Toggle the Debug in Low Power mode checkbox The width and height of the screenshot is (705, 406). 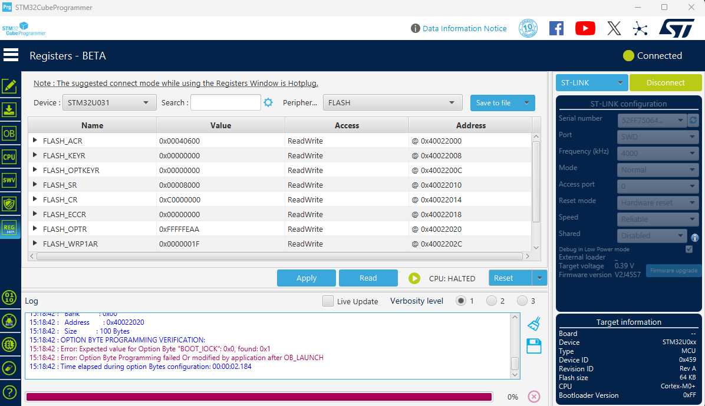[689, 248]
